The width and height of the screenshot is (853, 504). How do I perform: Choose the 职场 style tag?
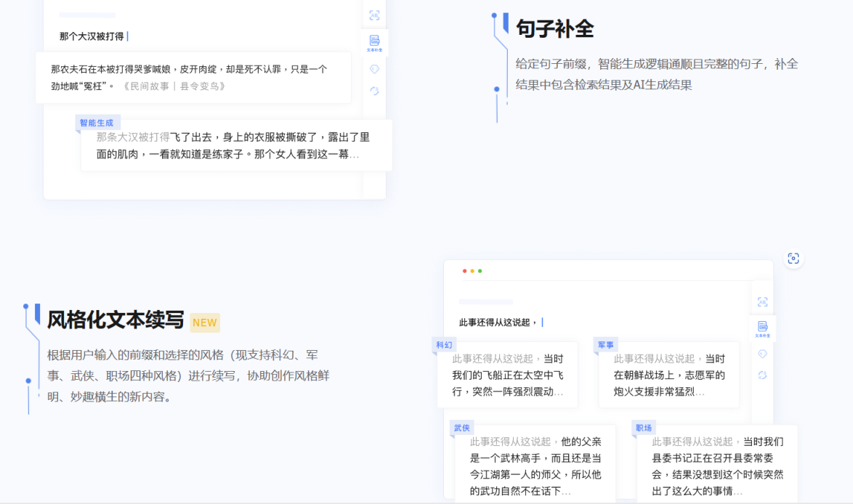coord(644,428)
